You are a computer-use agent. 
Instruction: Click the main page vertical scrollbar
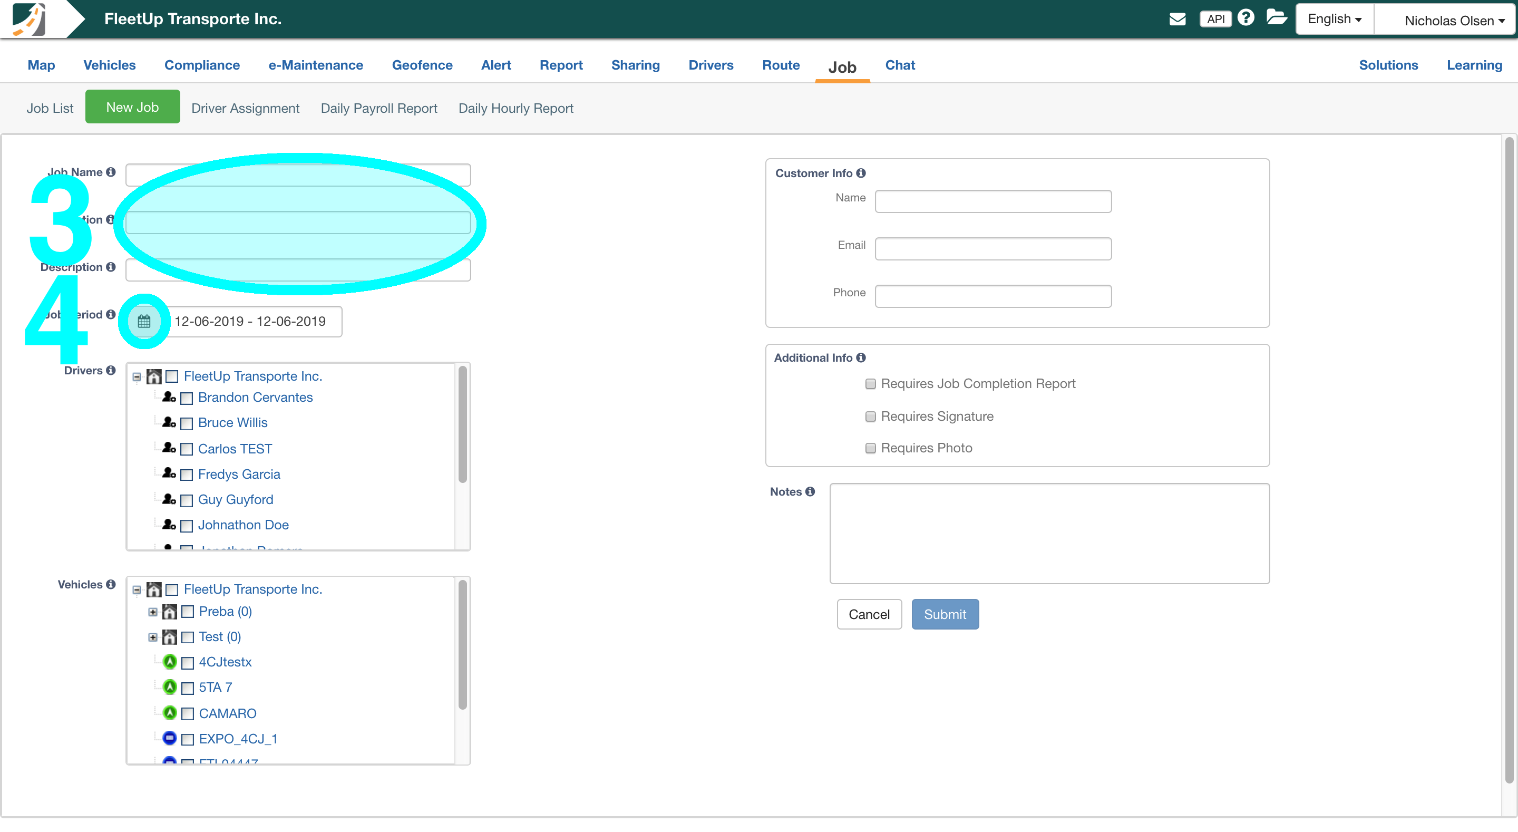pos(1509,460)
